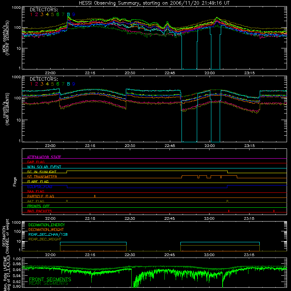Click the 0.92 tick on livetime axis
291x291 pixels.
click(x=17, y=282)
